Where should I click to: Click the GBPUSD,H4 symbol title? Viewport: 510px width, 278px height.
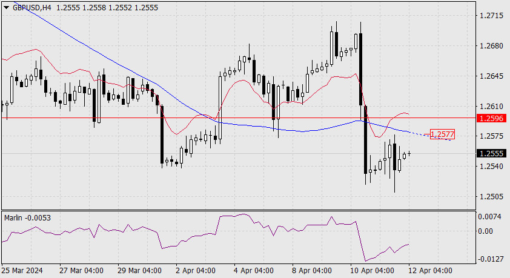(x=32, y=8)
